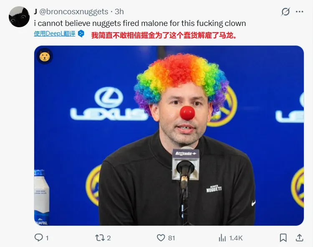This screenshot has height=247, width=313.
Task: Bookmark this post
Action: [283, 238]
